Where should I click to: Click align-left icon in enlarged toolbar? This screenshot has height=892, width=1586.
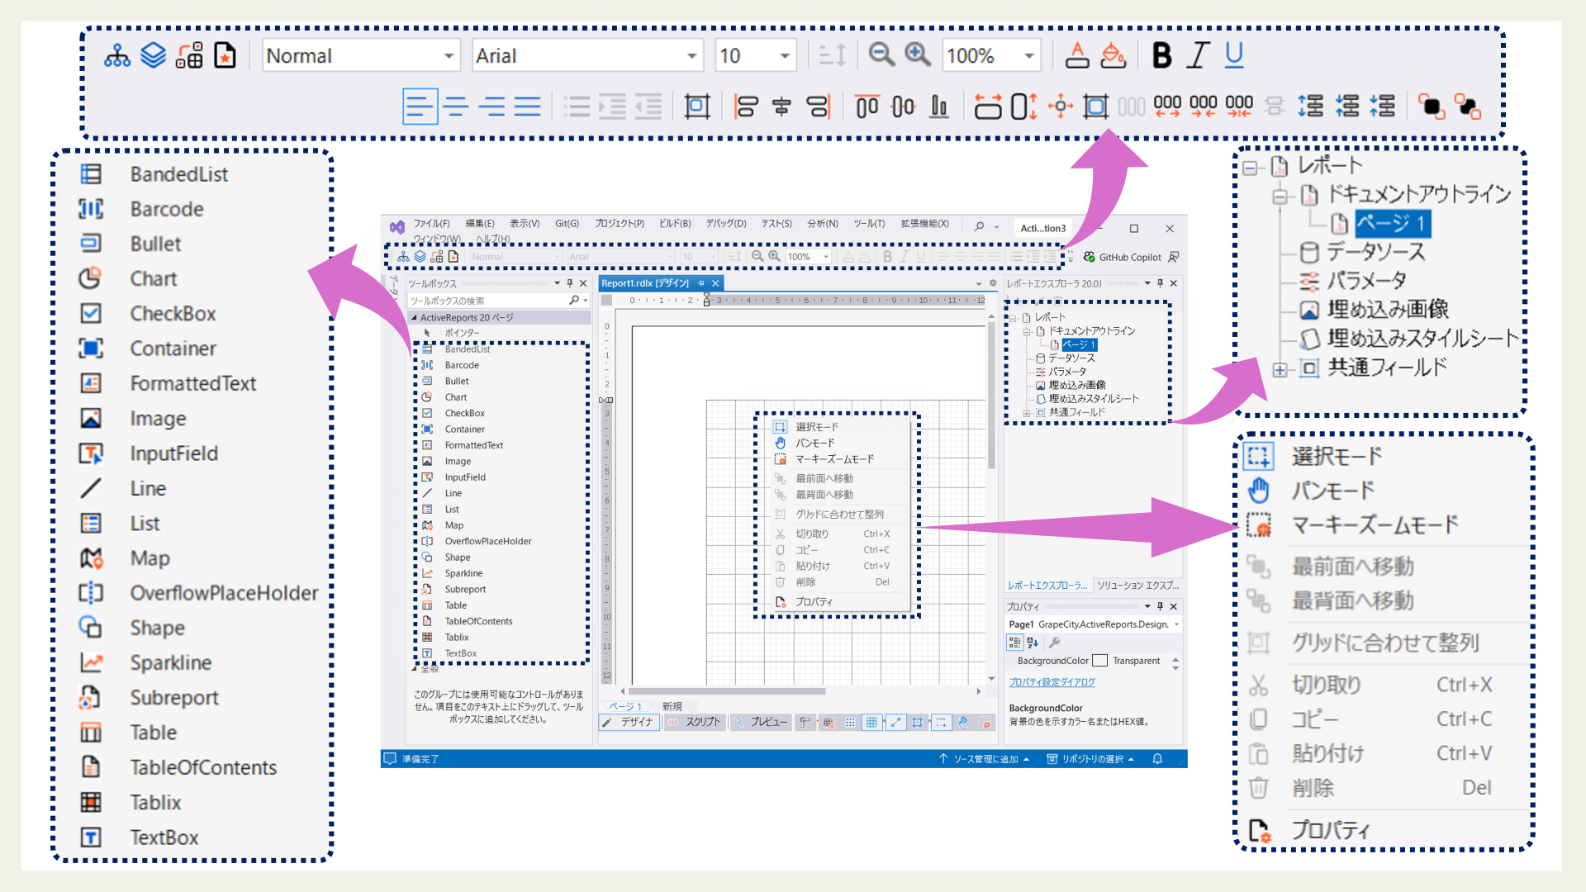[x=420, y=107]
